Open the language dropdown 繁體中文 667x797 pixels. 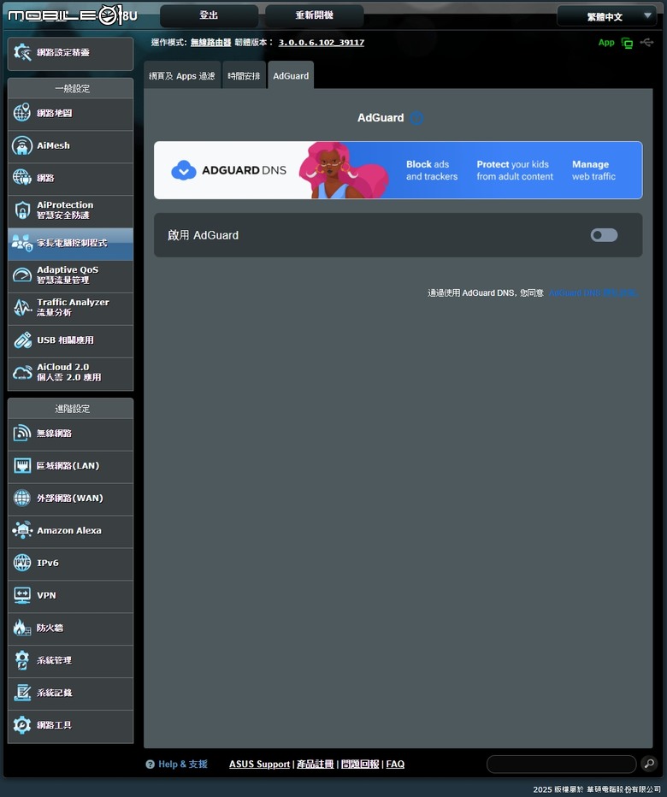pyautogui.click(x=606, y=16)
